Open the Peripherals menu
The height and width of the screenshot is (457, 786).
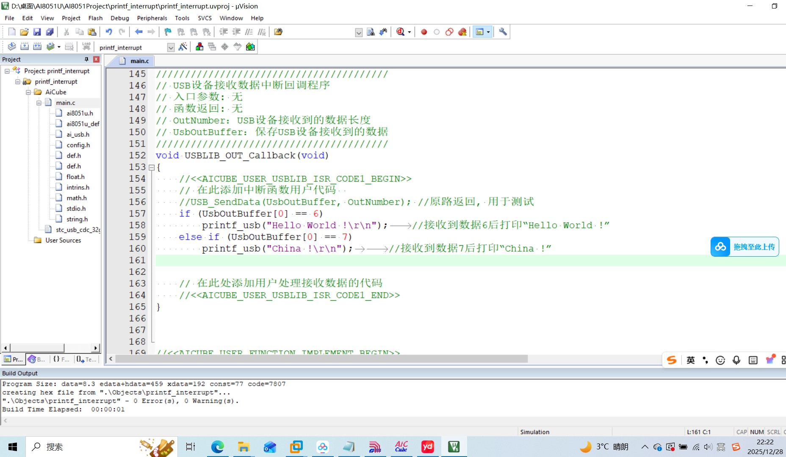tap(152, 18)
